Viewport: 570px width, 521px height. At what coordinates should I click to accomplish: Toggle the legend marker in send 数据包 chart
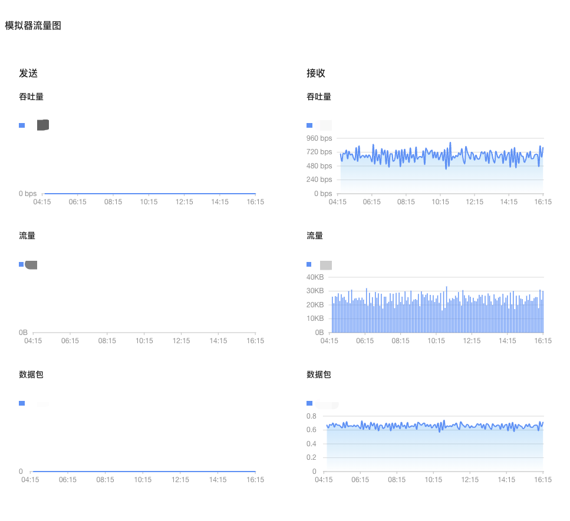click(x=22, y=403)
